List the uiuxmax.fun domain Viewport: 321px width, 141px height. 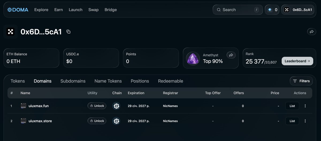click(x=292, y=106)
